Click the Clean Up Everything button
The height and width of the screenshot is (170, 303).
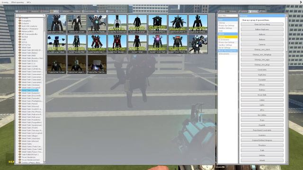click(x=262, y=25)
